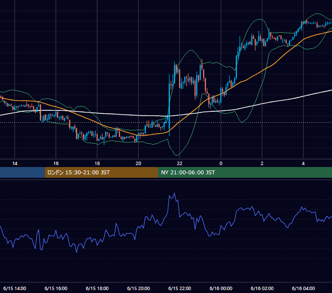The height and width of the screenshot is (293, 332).
Task: Click the 0 hour label on price chart axis
Action: pyautogui.click(x=221, y=164)
